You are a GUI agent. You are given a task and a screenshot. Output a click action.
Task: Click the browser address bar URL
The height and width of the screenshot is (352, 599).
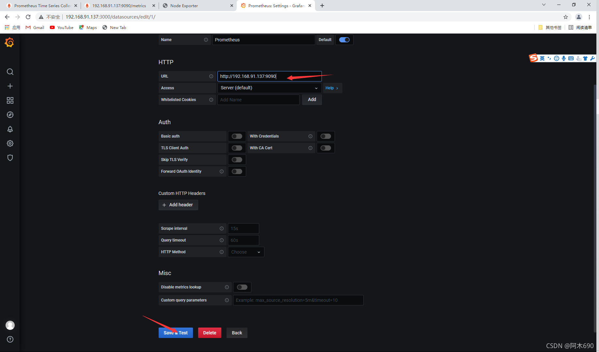click(x=111, y=17)
